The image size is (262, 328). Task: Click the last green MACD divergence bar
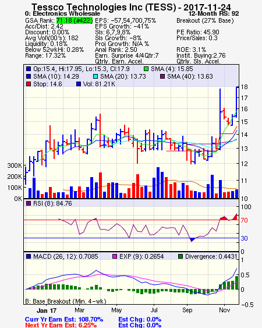coord(237,283)
